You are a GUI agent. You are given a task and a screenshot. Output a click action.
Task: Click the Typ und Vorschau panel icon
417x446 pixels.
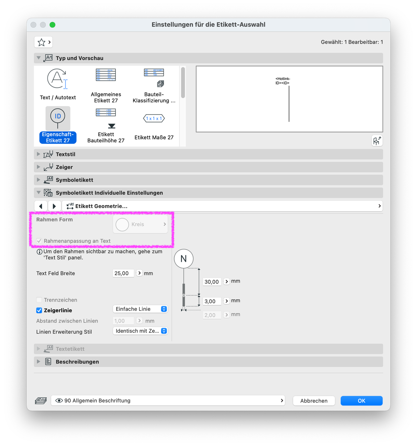point(48,58)
